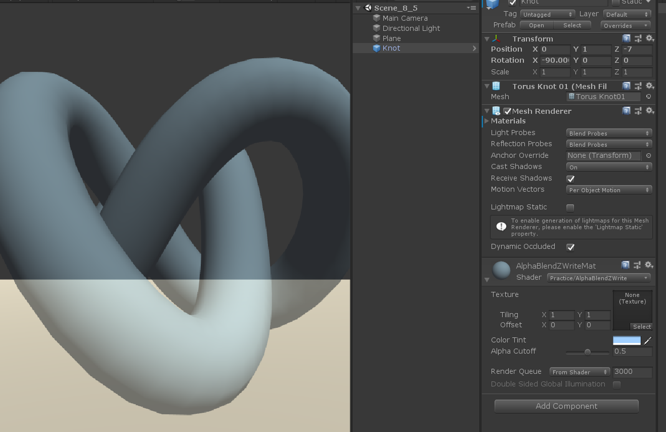666x432 pixels.
Task: Open the prefab Overrides dropdown
Action: 626,25
